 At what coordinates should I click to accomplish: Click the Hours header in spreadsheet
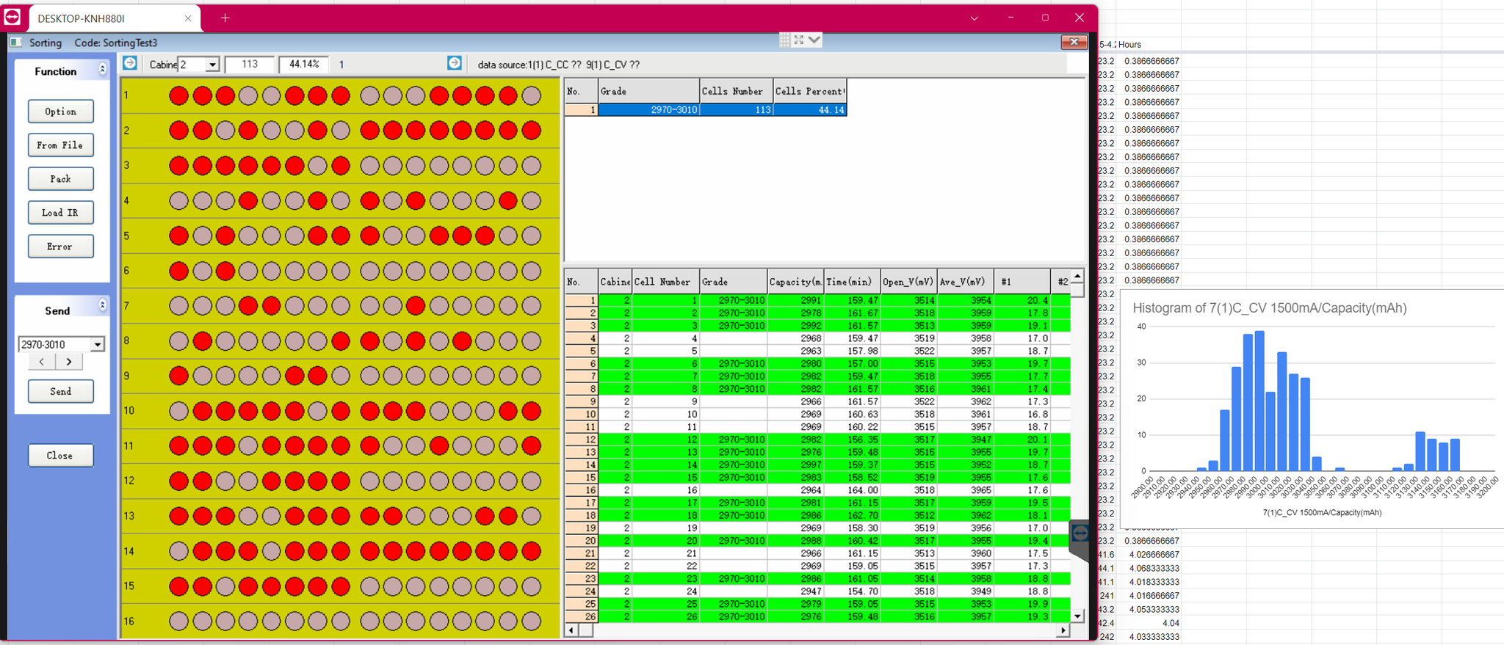(x=1129, y=45)
